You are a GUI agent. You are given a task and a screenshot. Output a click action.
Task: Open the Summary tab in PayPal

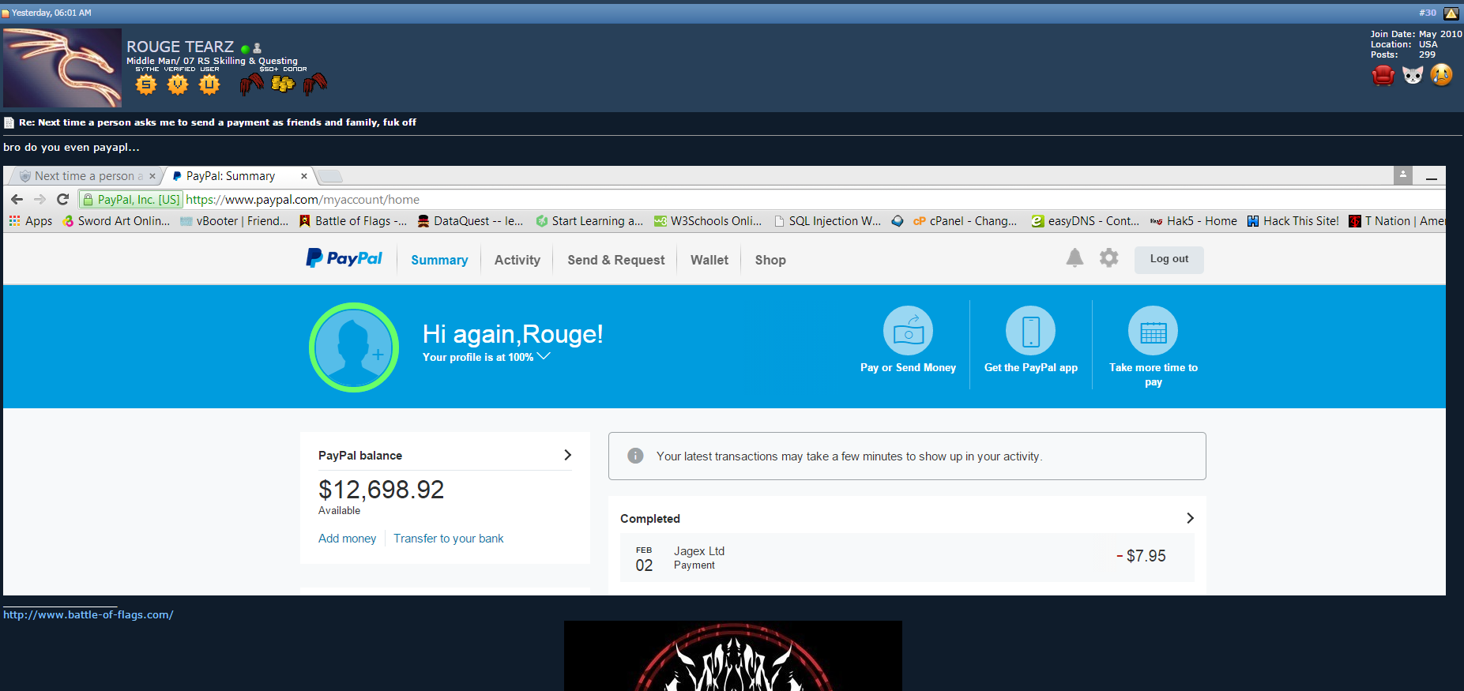[x=439, y=260]
